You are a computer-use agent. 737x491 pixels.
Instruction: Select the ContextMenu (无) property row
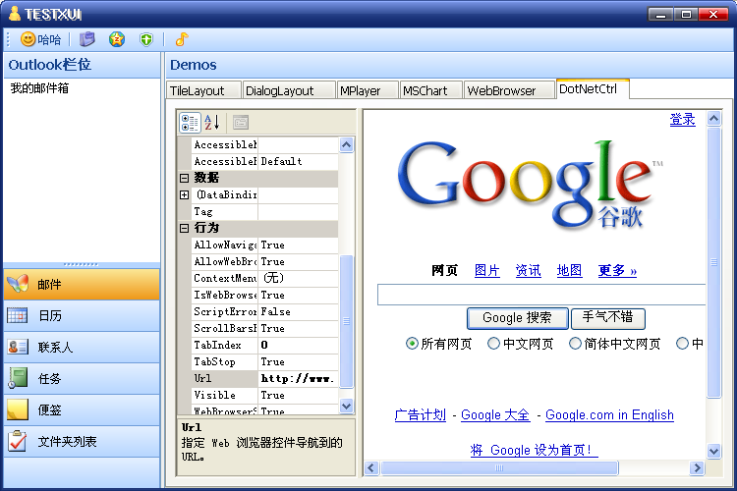pyautogui.click(x=264, y=278)
